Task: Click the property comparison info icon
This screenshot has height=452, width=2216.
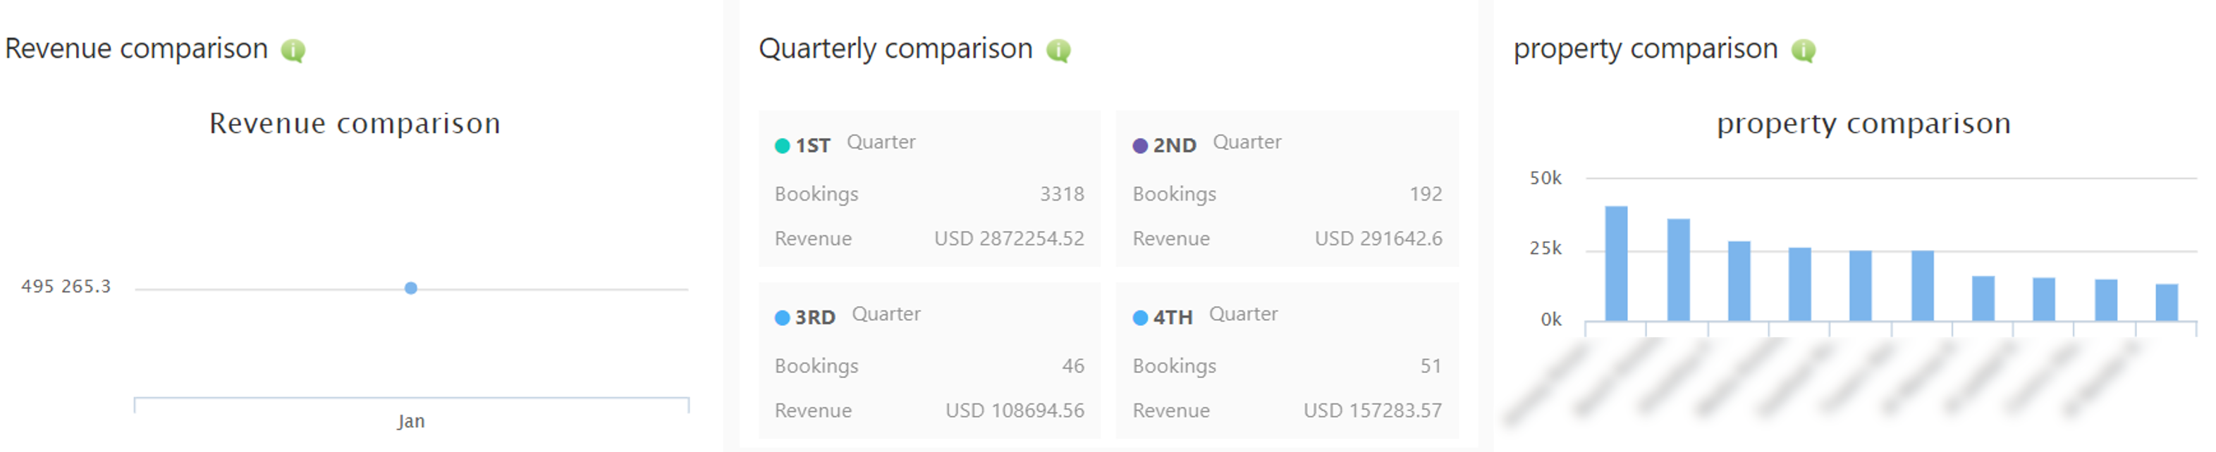Action: 1803,51
